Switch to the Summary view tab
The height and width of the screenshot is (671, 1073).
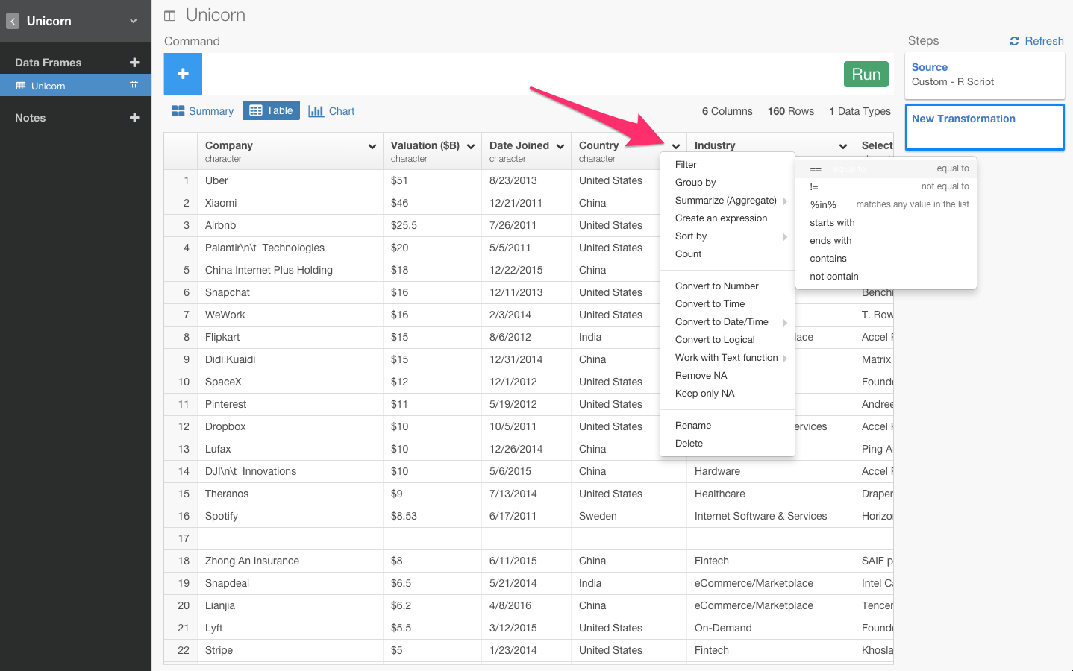tap(202, 111)
